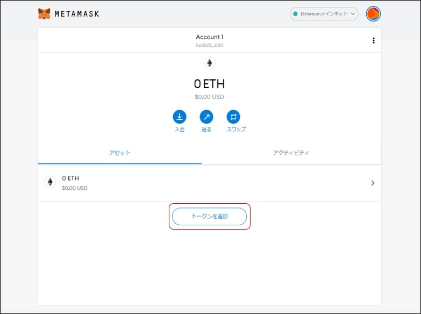Click the スワップ swap icon
Viewport: 421px width, 314px height.
click(233, 117)
